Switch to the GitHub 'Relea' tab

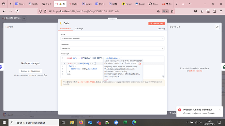153,4
